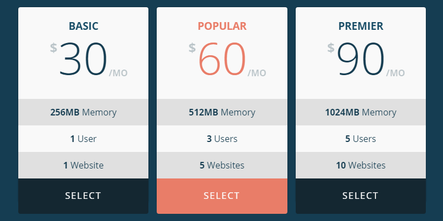This screenshot has width=443, height=221.
Task: Click the 512MB Memory feature row
Action: [x=221, y=113]
